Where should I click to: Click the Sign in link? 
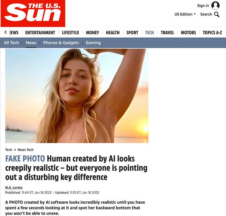click(x=203, y=6)
